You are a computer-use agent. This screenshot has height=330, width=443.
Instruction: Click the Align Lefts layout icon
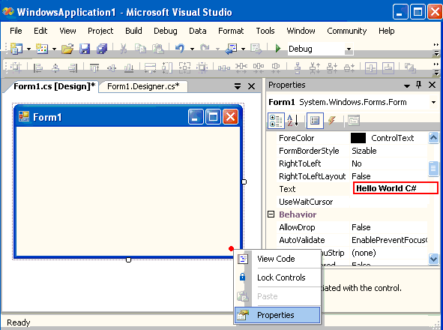coord(38,67)
